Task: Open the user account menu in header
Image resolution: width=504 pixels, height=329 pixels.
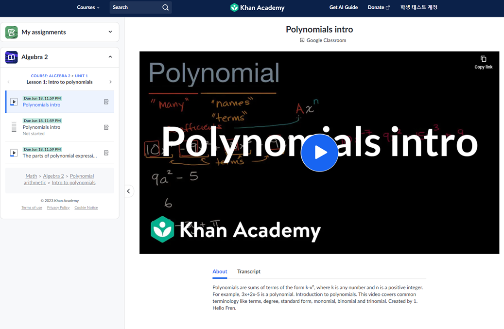Action: 419,7
